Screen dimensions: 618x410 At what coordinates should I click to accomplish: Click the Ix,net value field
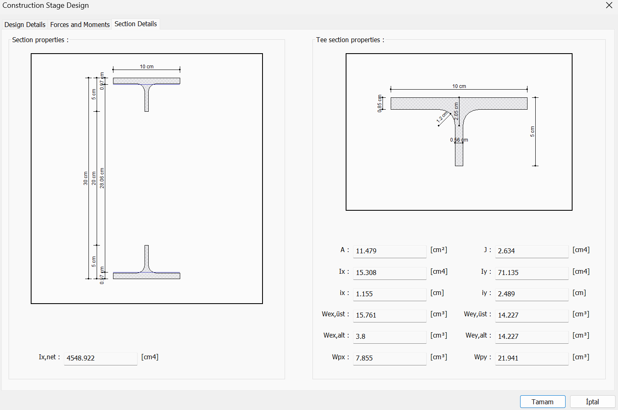pyautogui.click(x=100, y=358)
